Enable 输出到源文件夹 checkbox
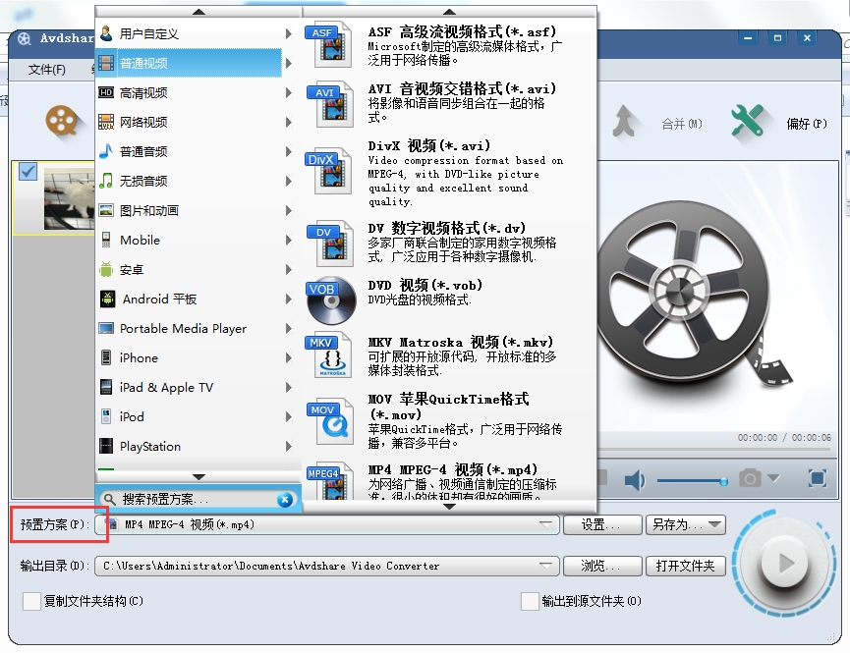Image resolution: width=850 pixels, height=653 pixels. pos(530,601)
